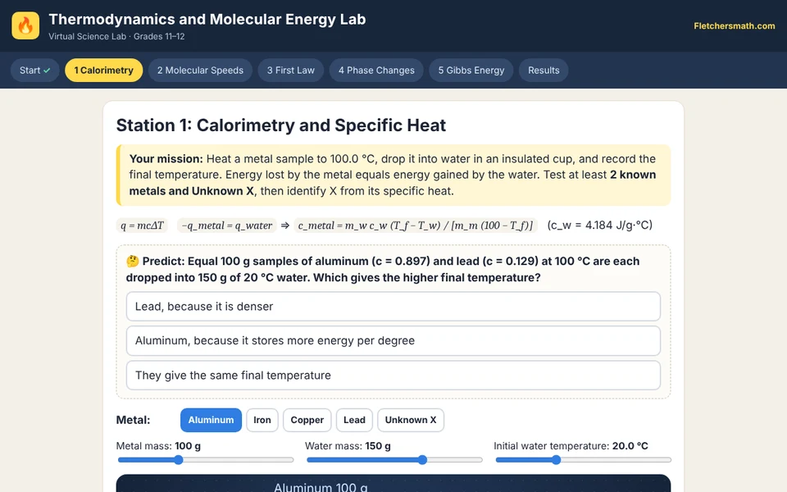Click the 'q = mcΔT' formula
Screen dimensions: 787x492
coord(142,225)
